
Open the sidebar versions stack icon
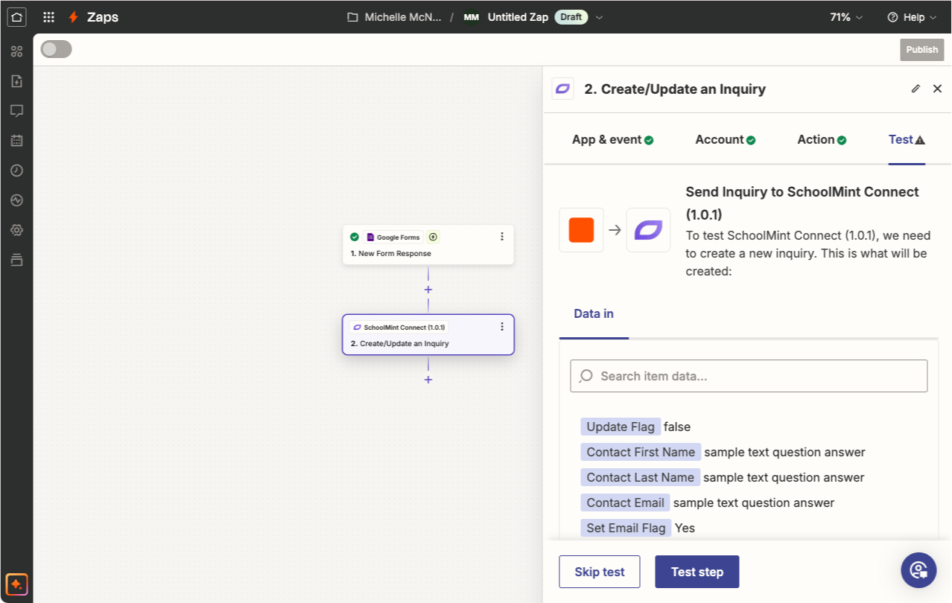pos(16,260)
